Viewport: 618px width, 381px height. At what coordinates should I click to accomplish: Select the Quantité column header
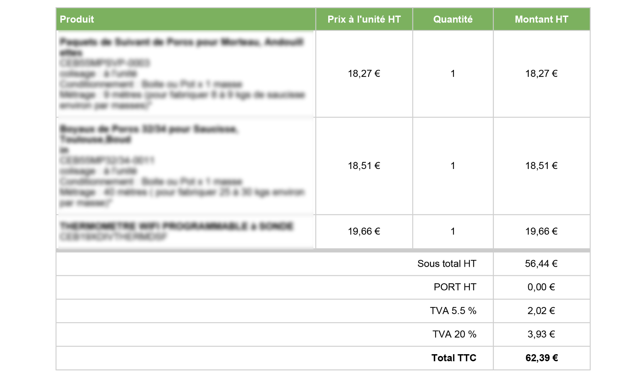453,19
